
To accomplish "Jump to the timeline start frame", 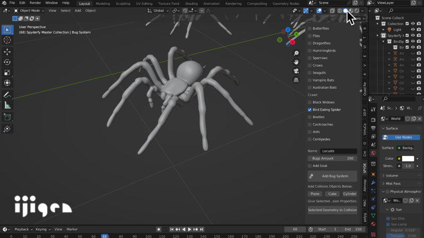I will click(x=172, y=230).
